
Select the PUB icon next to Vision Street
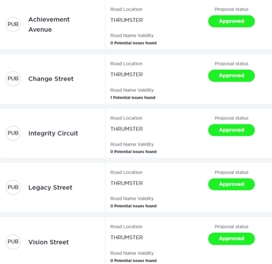13,242
